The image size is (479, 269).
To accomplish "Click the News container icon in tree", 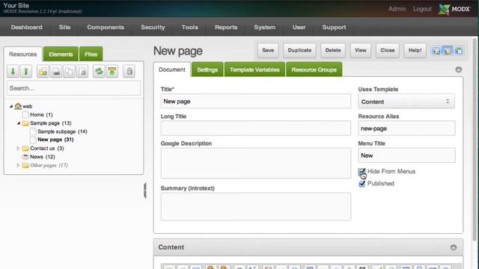I will click(25, 157).
